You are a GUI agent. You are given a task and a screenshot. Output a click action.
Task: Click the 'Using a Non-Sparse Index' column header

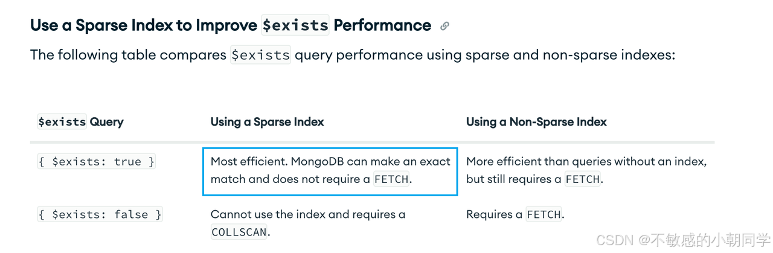coord(536,122)
